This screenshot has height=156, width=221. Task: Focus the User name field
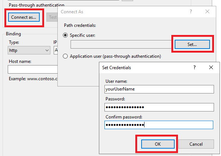(x=159, y=89)
